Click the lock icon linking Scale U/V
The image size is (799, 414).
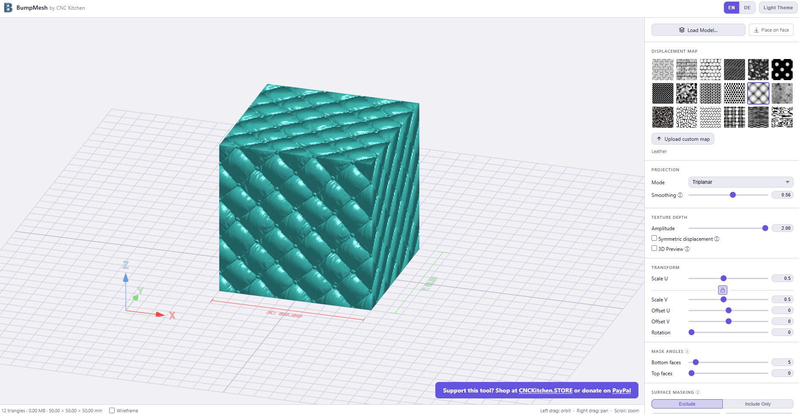722,290
